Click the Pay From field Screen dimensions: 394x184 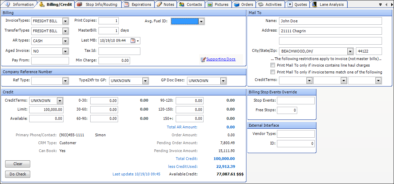pyautogui.click(x=50, y=60)
